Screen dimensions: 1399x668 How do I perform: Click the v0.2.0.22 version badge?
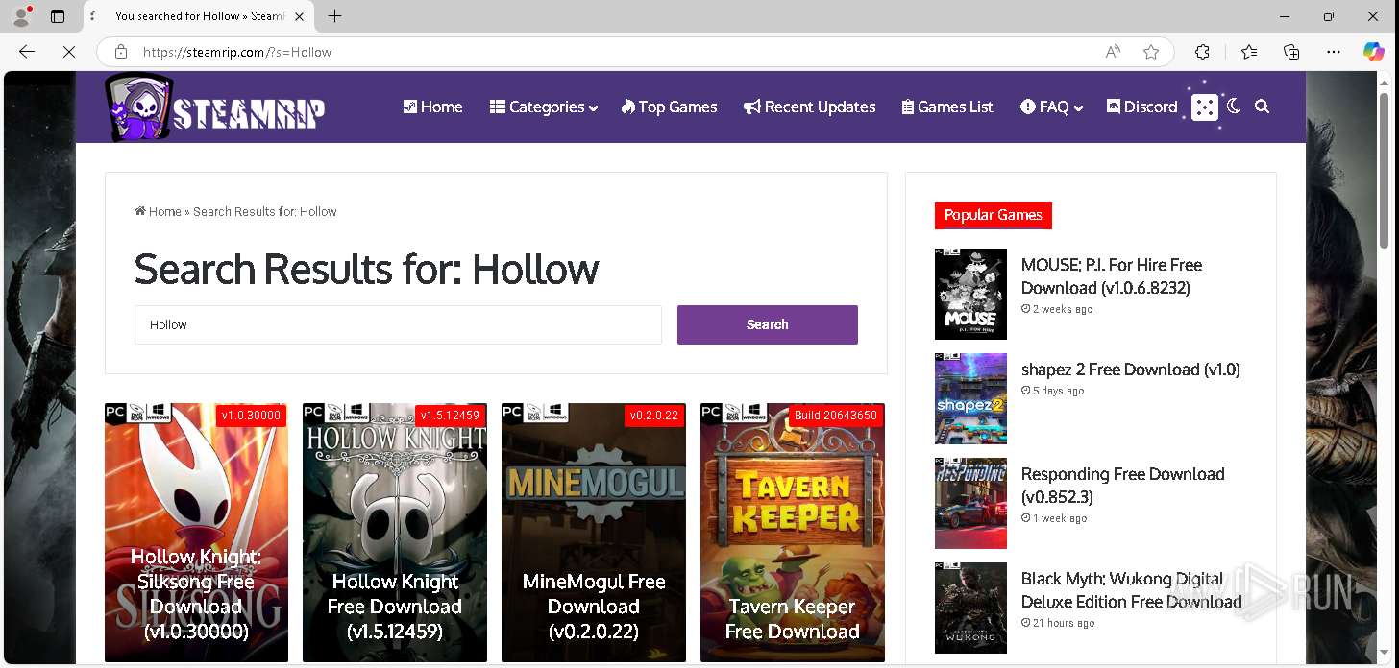pyautogui.click(x=654, y=416)
